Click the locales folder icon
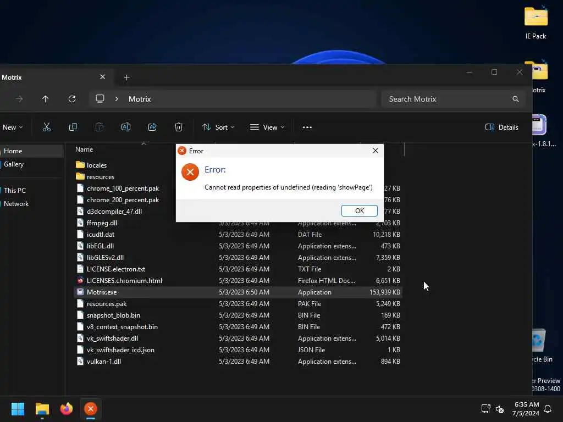563x422 pixels. [x=80, y=165]
